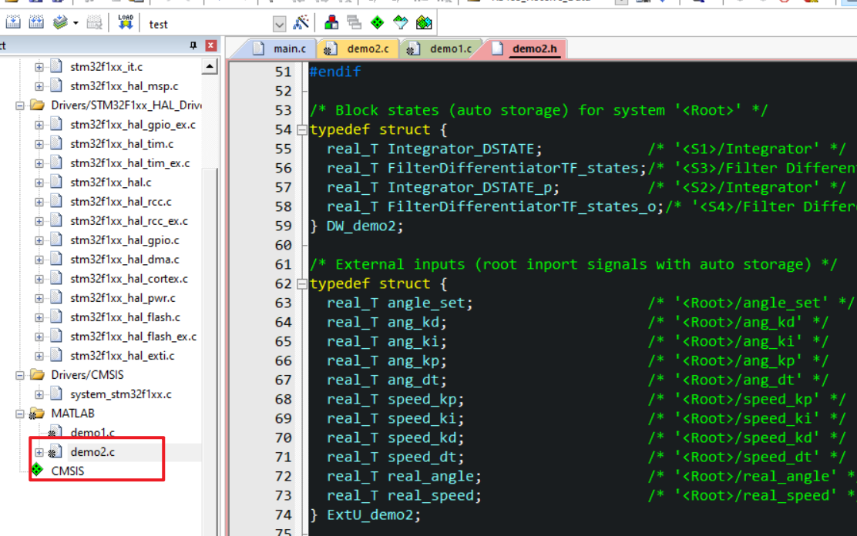Select stm32f1xx_hal_dma.c file
The height and width of the screenshot is (536, 857).
coord(125,259)
